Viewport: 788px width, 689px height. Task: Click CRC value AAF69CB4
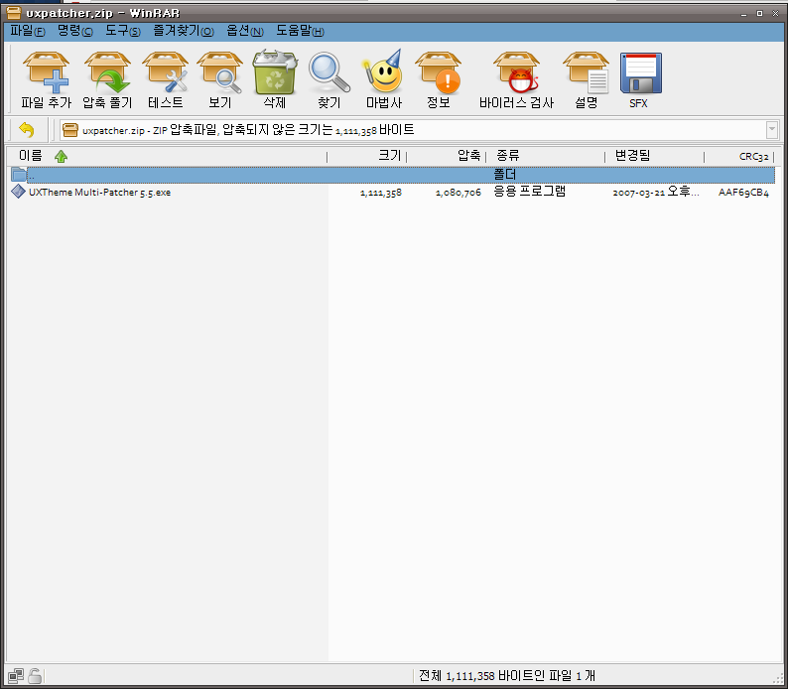pos(743,193)
